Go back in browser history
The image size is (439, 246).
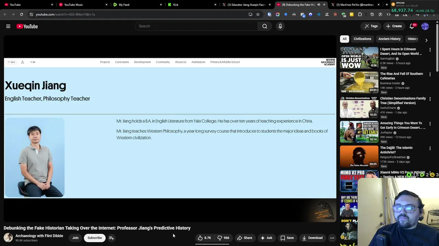[x=5, y=14]
